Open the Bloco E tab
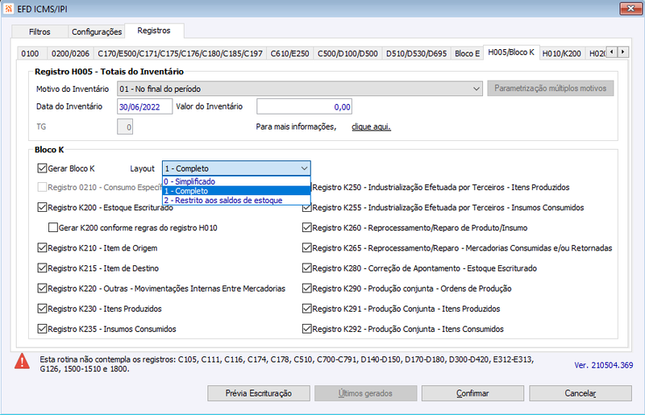 (468, 53)
